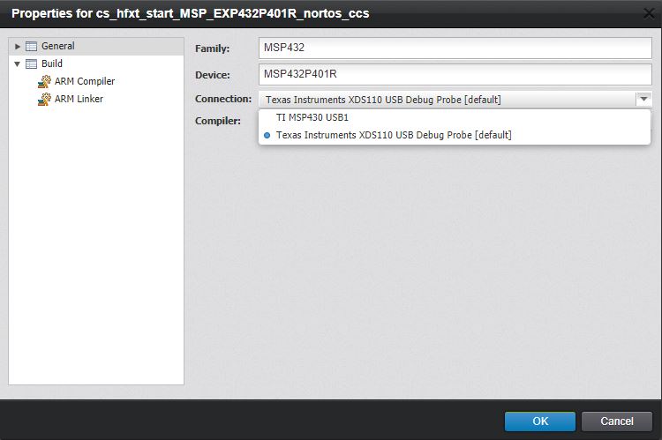Click the Connection label
The image size is (662, 440).
pos(223,99)
